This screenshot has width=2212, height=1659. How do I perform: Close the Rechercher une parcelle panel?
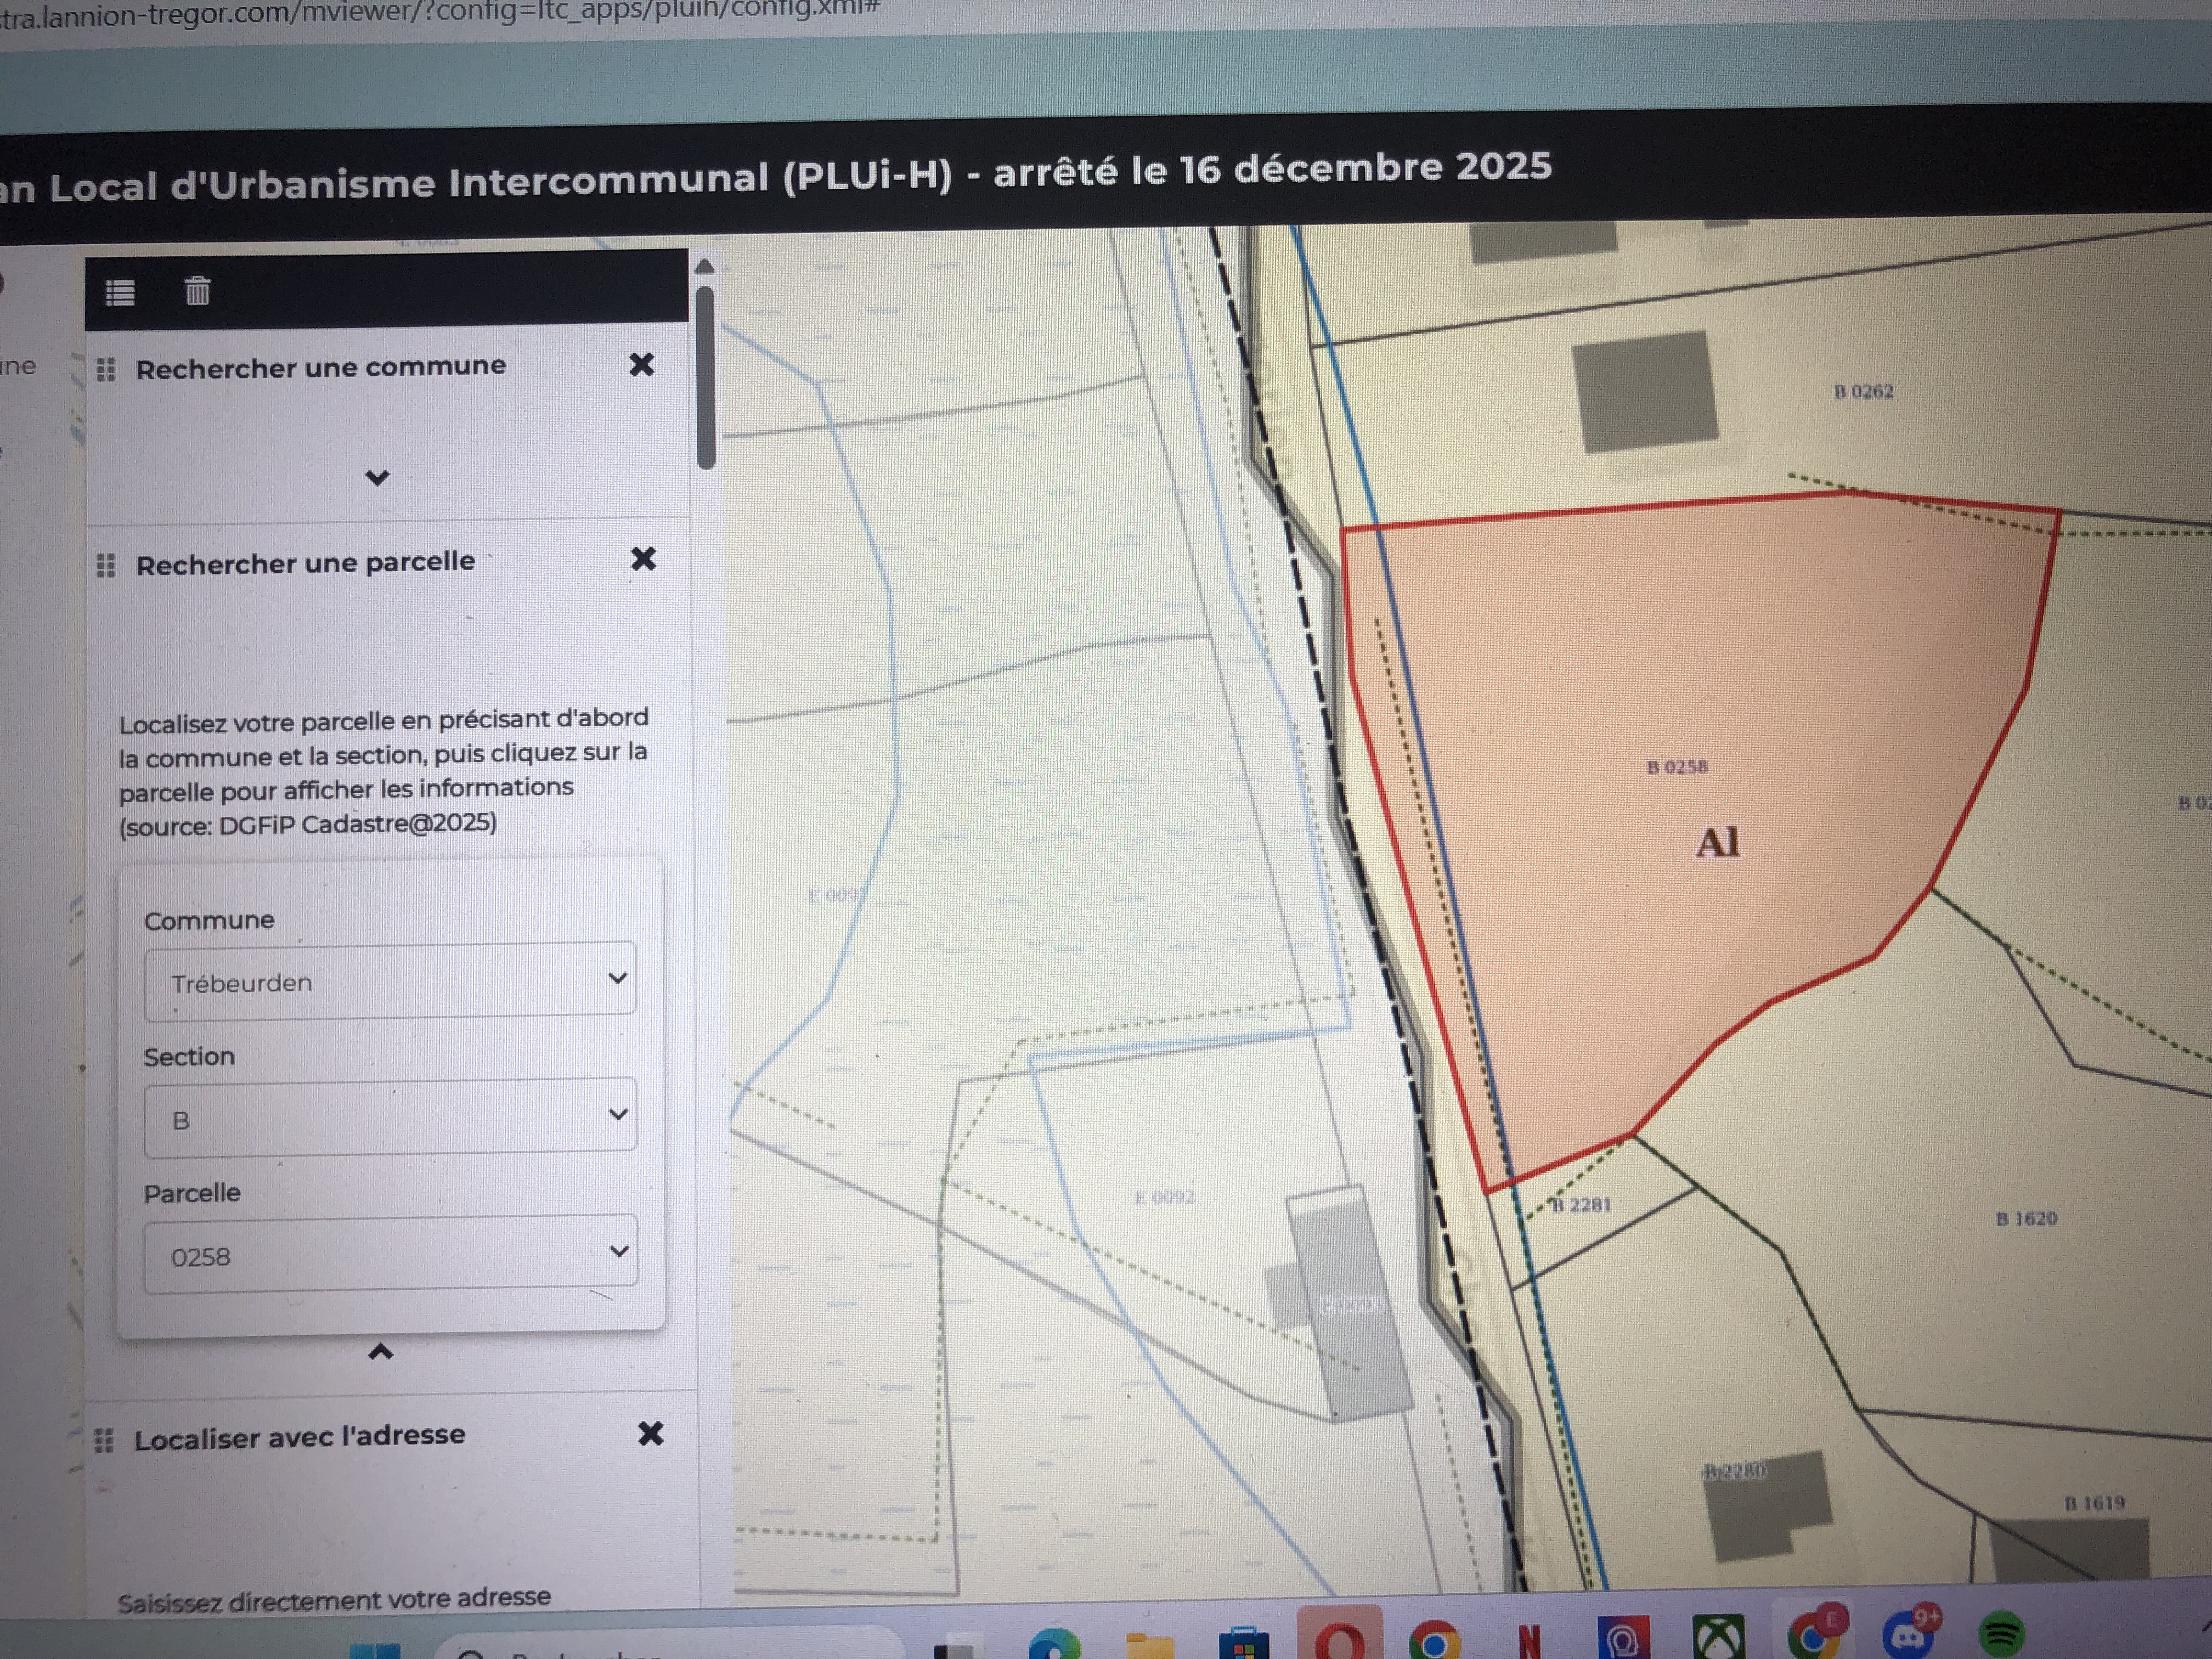point(644,558)
